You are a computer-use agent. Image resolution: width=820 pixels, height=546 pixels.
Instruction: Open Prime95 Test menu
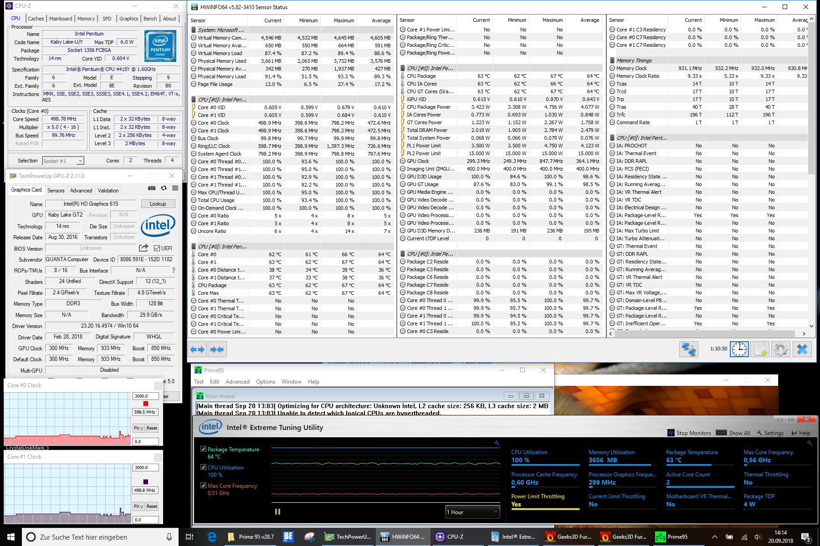point(199,382)
